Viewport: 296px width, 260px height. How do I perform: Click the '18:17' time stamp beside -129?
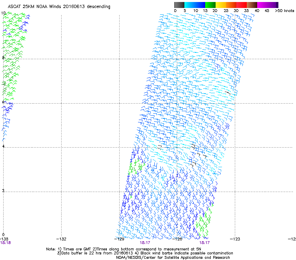145,243
